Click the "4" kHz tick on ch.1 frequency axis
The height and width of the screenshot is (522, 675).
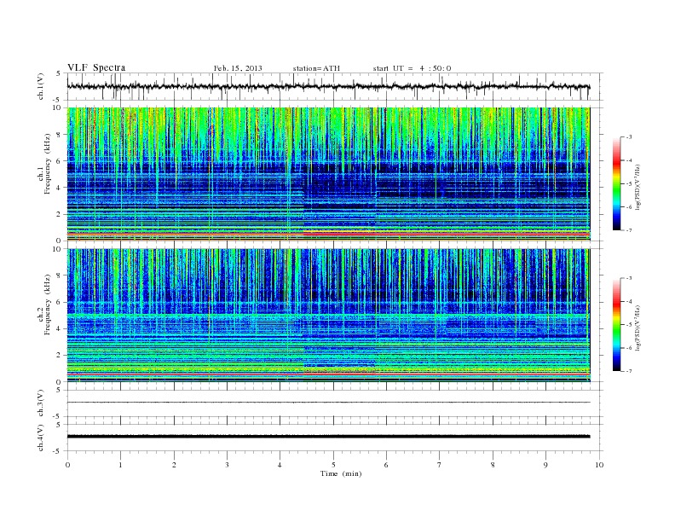(x=59, y=188)
